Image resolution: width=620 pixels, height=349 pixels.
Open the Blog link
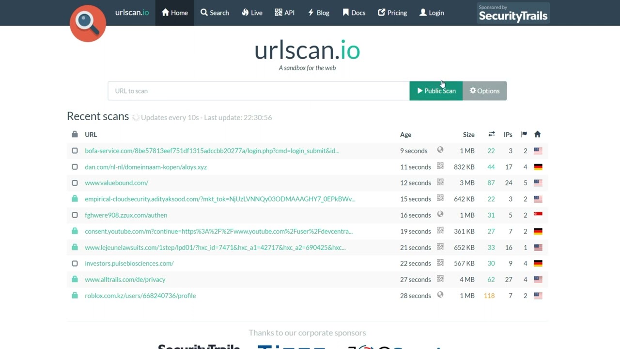(x=319, y=13)
